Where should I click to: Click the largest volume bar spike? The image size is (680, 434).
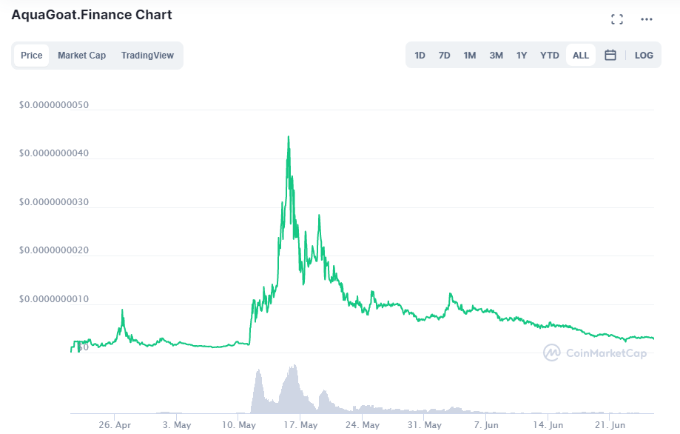pos(294,366)
